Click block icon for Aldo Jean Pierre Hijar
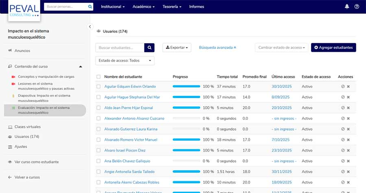The height and width of the screenshot is (193, 366). click(x=343, y=108)
